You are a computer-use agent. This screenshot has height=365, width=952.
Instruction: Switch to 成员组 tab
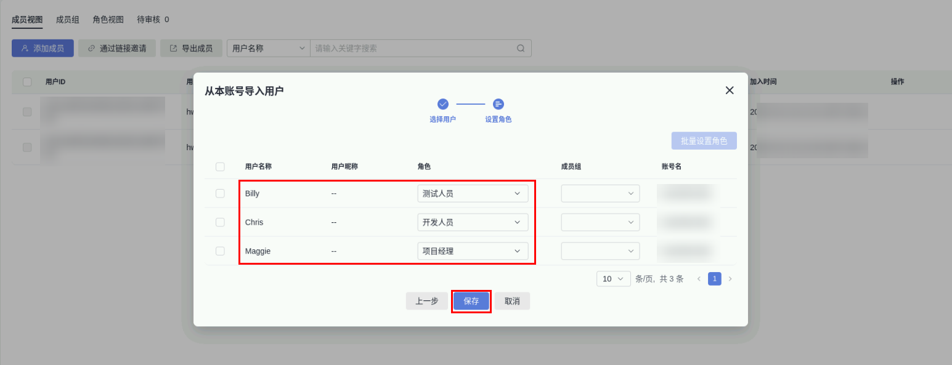click(x=67, y=20)
